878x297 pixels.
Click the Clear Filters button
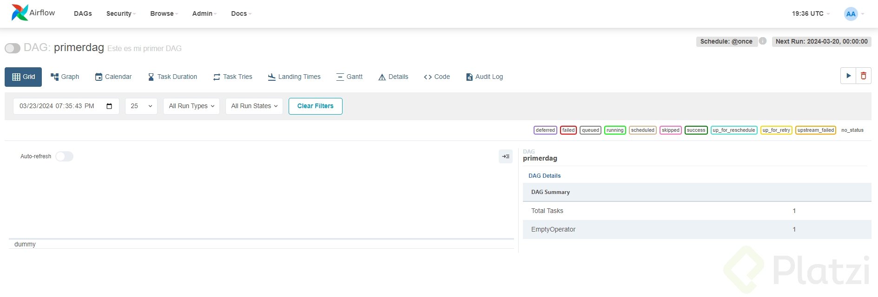point(316,106)
